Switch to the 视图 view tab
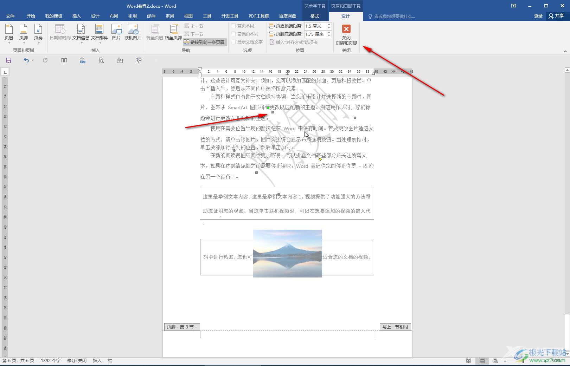This screenshot has height=366, width=570. click(188, 16)
